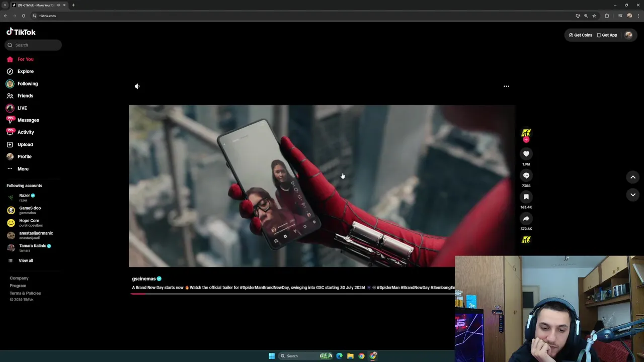Viewport: 644px width, 362px height.
Task: Open the Chrome profile avatar
Action: [x=629, y=16]
